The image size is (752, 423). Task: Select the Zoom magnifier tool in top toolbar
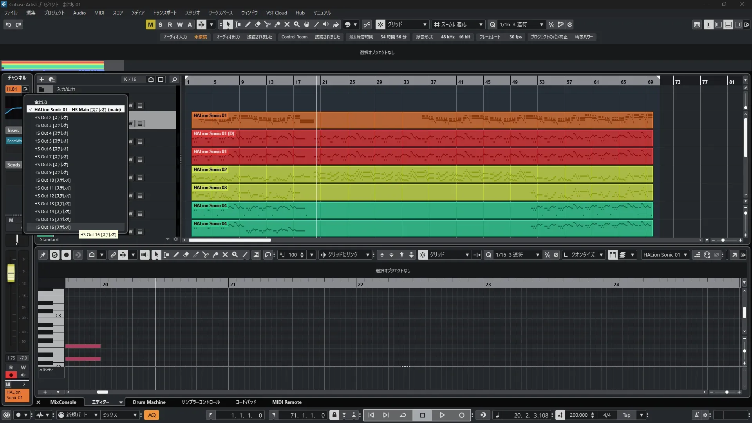(297, 25)
